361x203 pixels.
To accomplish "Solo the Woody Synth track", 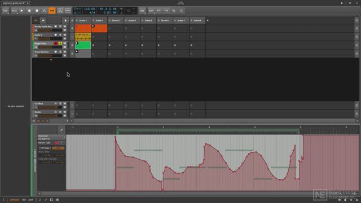I will (x=60, y=26).
